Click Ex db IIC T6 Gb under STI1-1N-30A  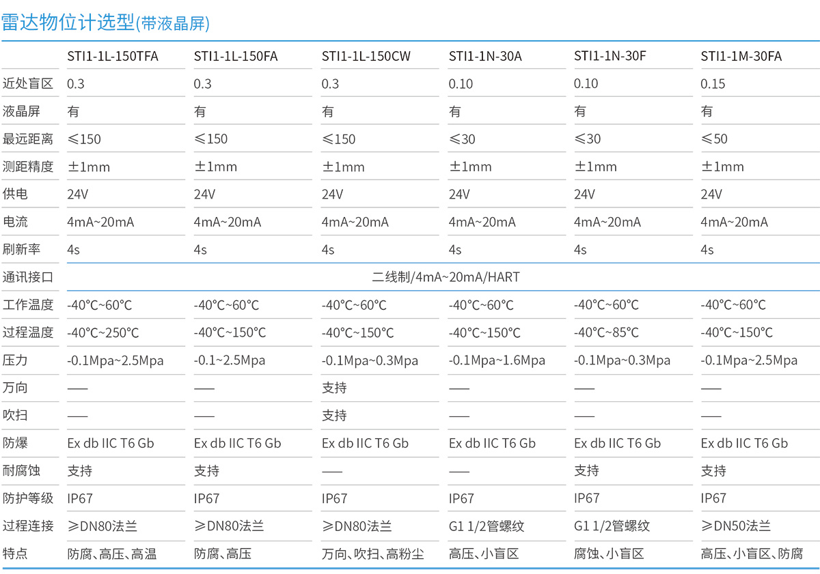click(492, 443)
